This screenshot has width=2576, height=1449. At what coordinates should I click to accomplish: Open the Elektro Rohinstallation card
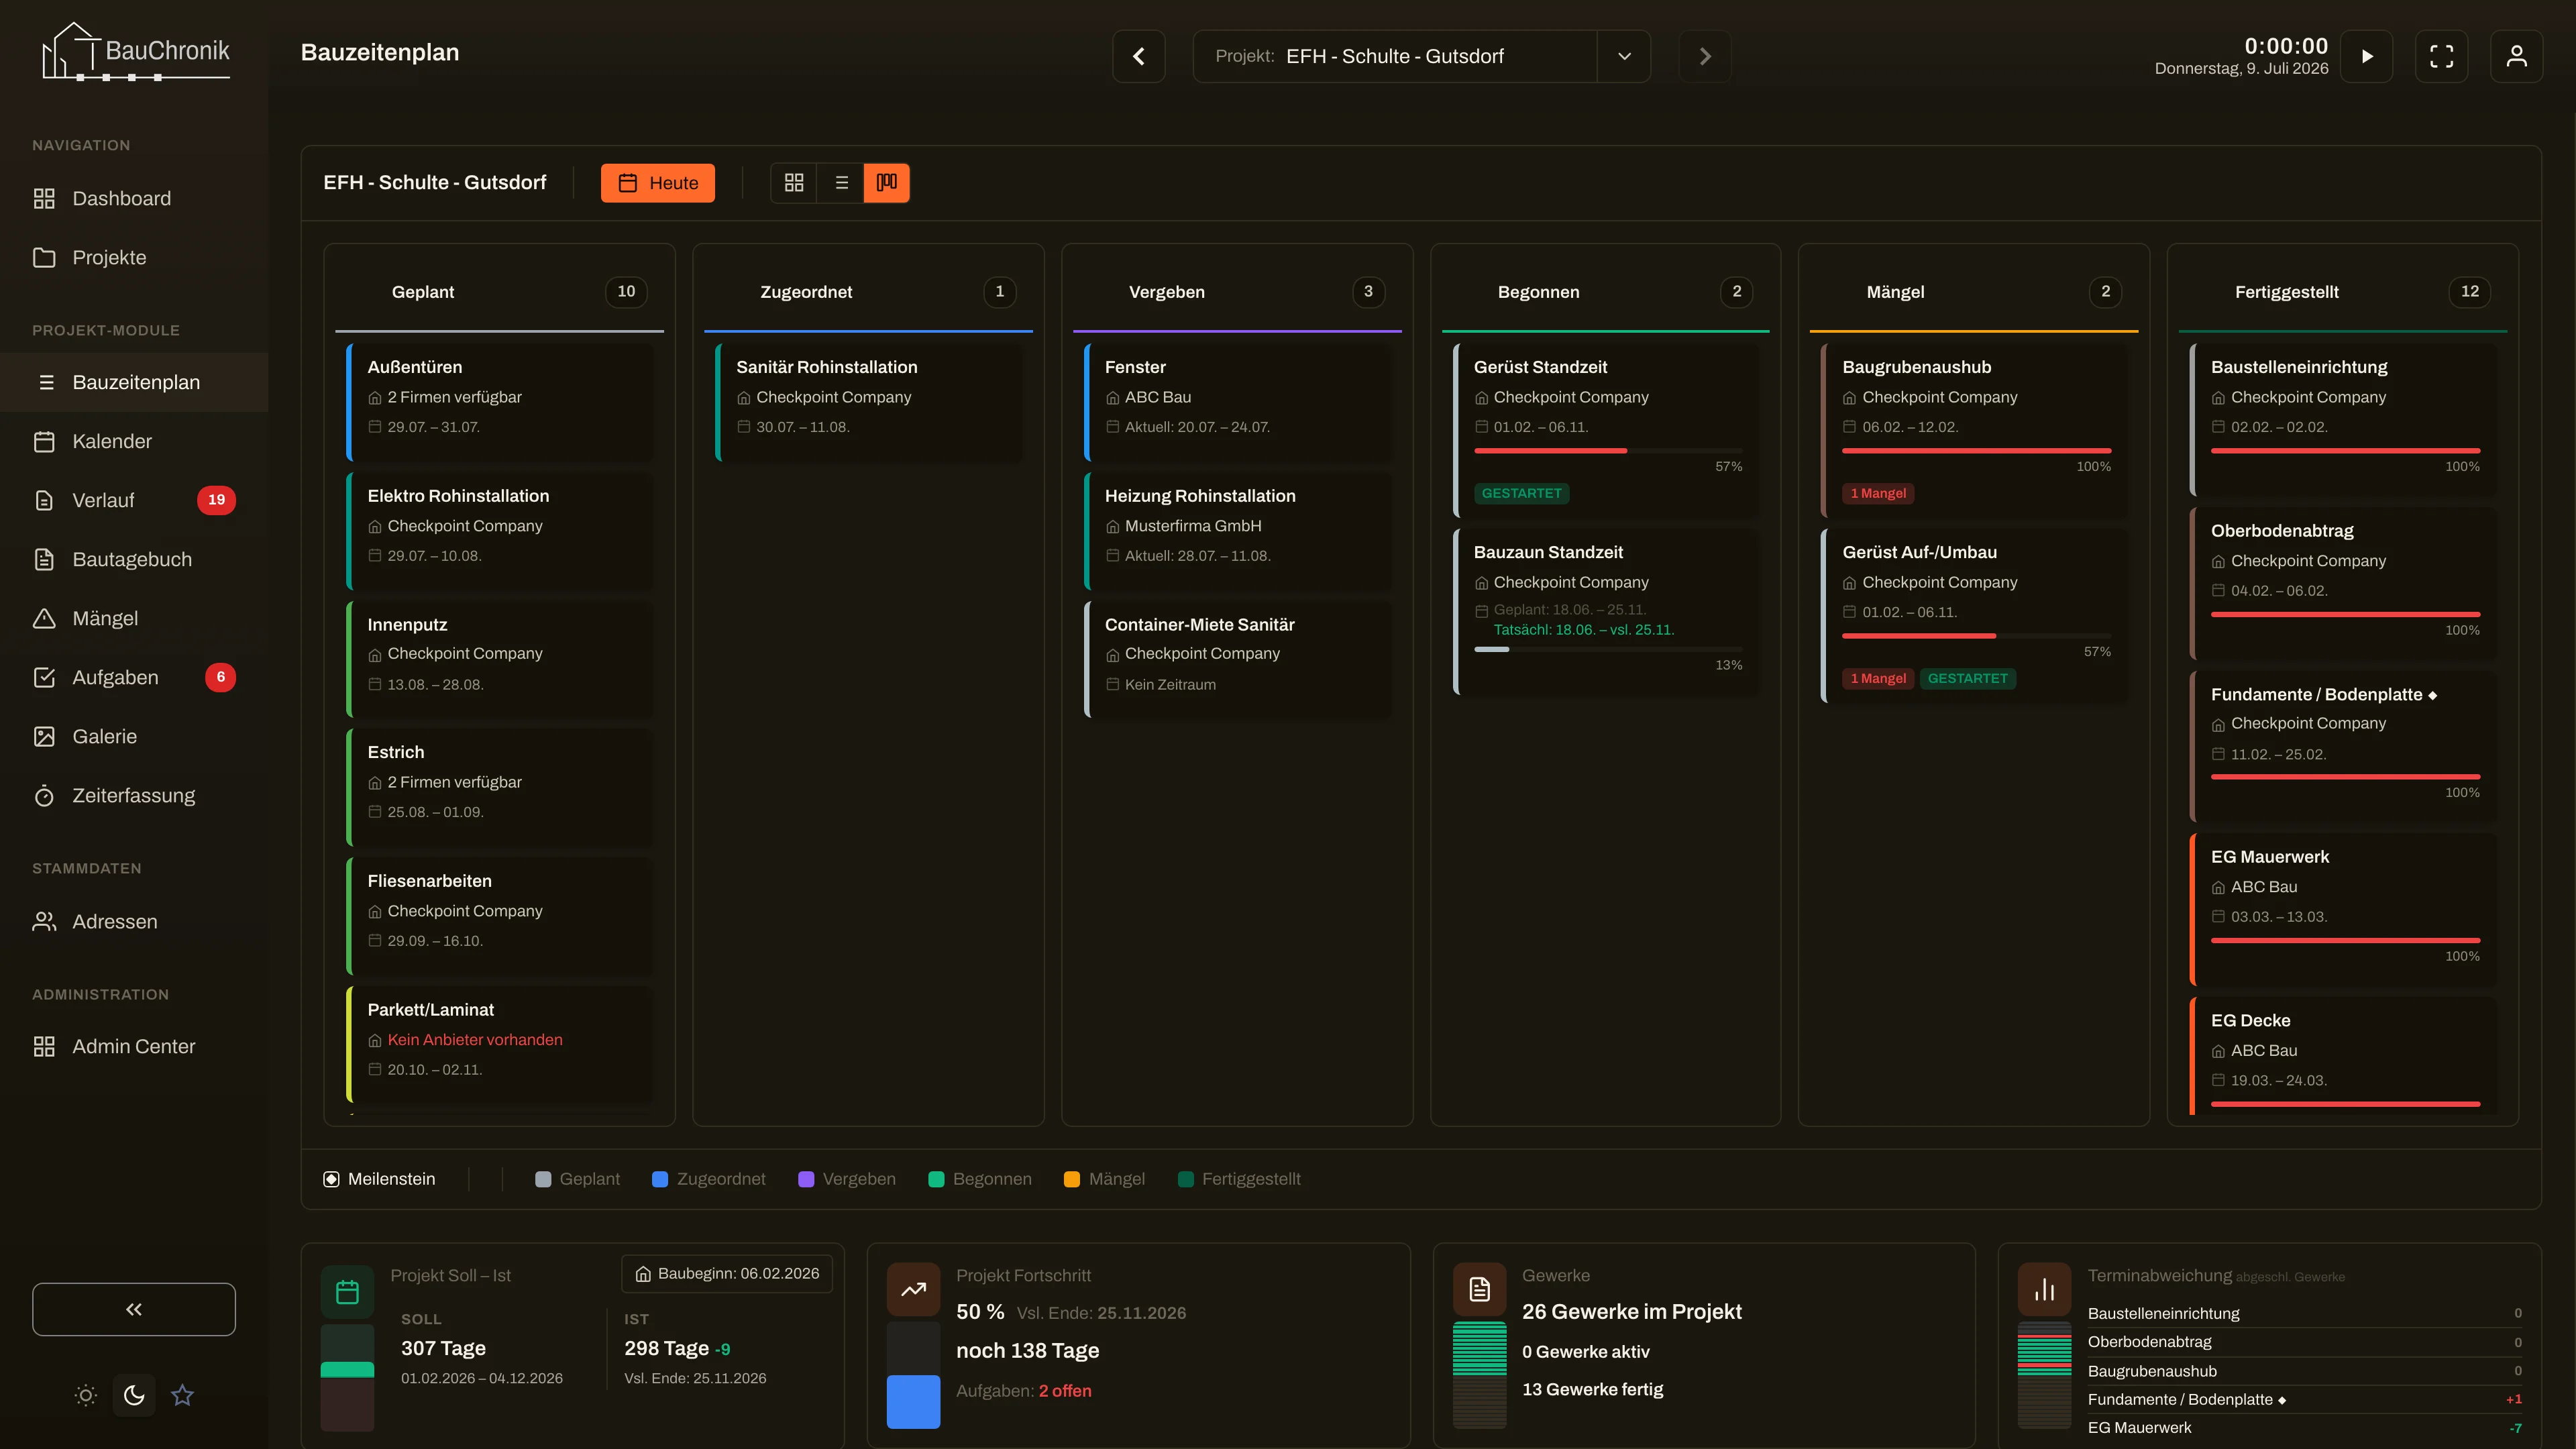[x=500, y=530]
